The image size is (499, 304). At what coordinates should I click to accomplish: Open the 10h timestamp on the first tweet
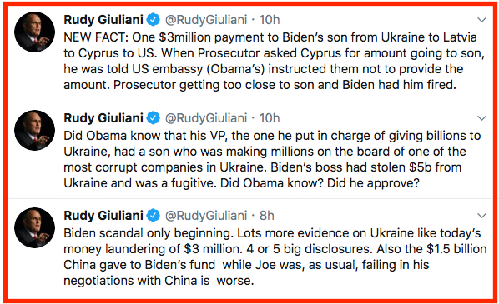tap(270, 20)
